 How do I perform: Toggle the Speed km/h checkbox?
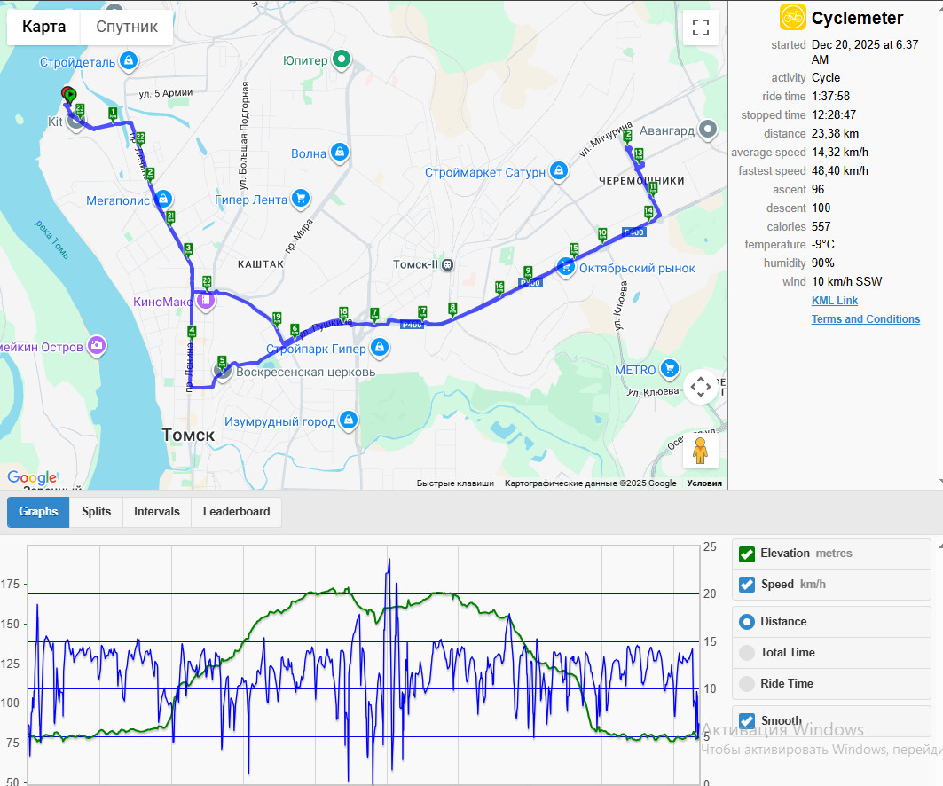click(x=747, y=585)
